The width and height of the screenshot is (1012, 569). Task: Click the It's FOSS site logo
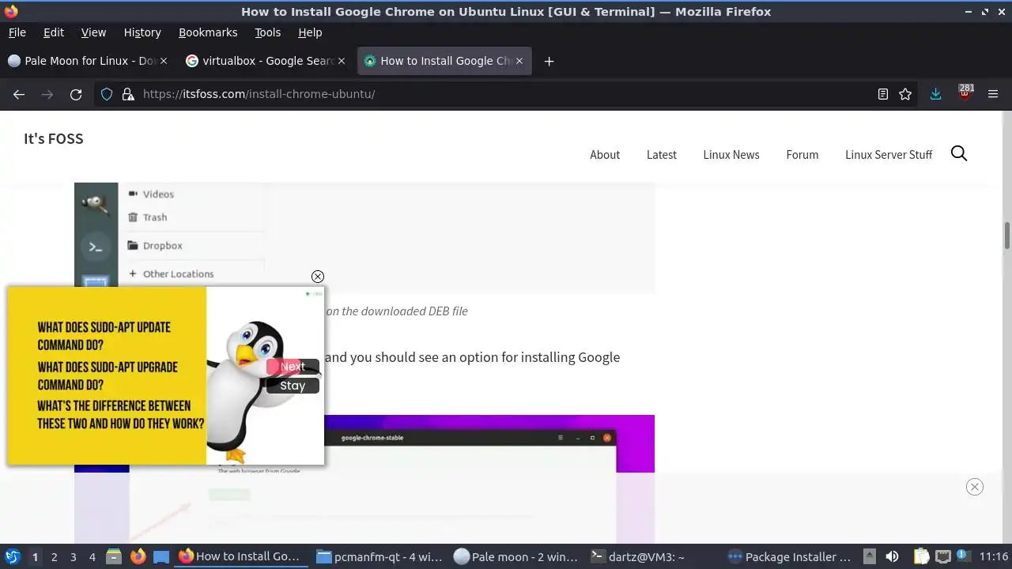coord(54,138)
